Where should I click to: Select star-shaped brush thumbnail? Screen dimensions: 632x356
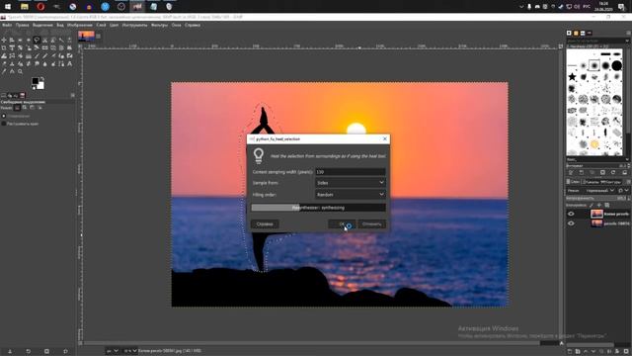[x=572, y=77]
